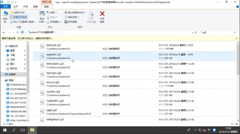This screenshot has width=240, height=134.
Task: Switch to the Home (主页) tab
Action: point(16,7)
